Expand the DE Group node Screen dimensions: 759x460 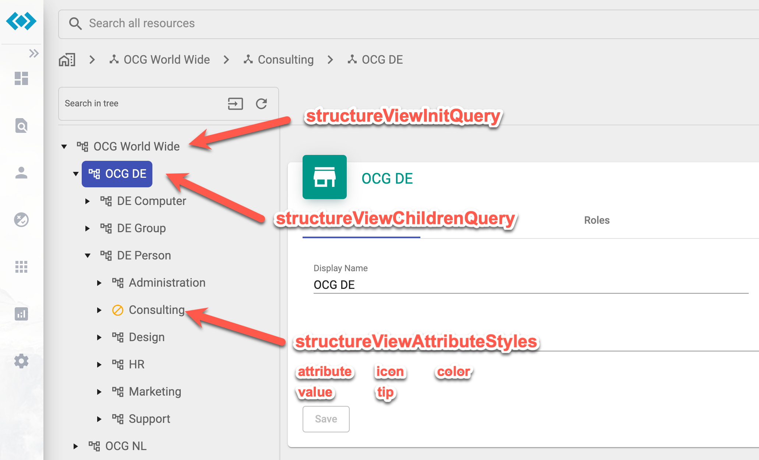coord(88,229)
